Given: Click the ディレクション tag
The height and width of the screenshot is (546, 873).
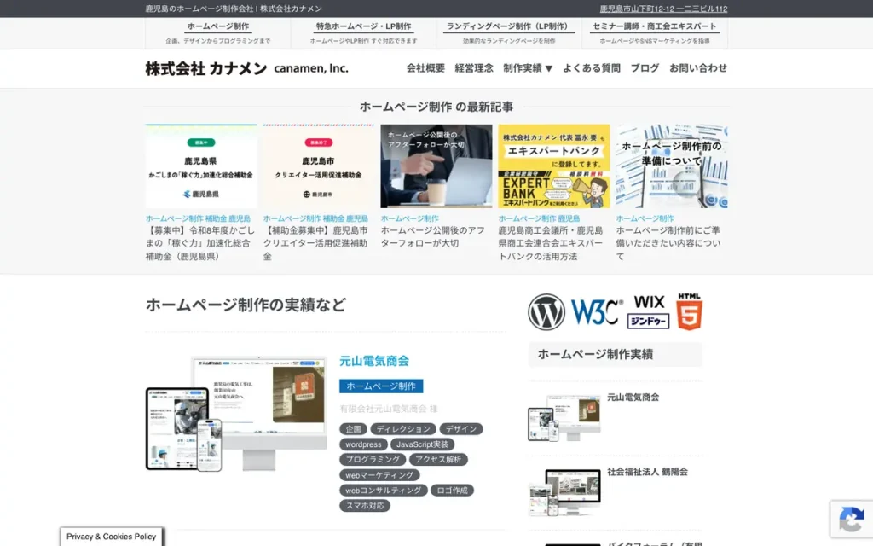Looking at the screenshot, I should tap(403, 429).
